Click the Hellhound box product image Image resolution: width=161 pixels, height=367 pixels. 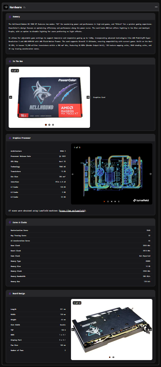tap(49, 97)
